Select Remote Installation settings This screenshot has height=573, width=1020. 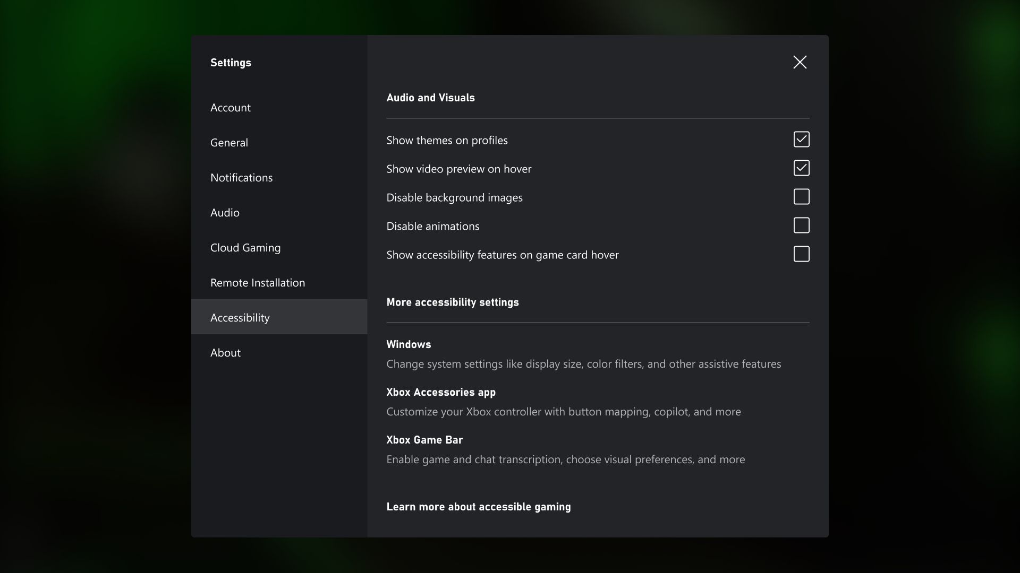(x=258, y=282)
